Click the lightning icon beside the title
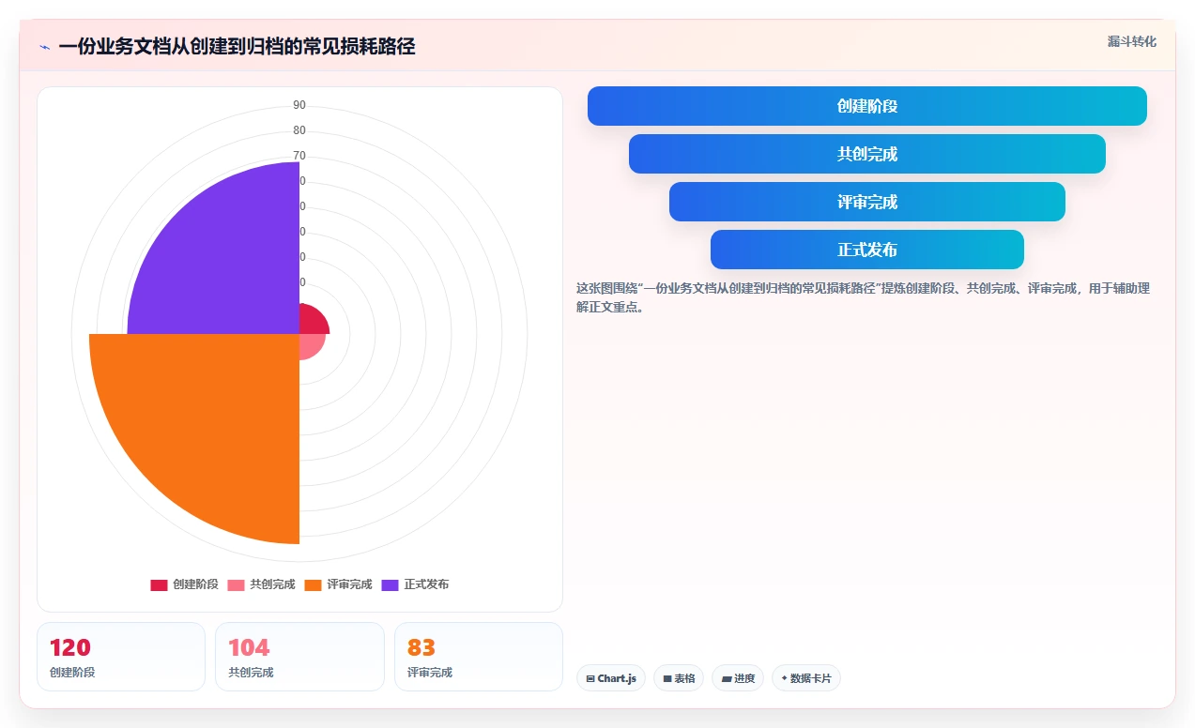Screen dimensions: 1195x728 [44, 47]
